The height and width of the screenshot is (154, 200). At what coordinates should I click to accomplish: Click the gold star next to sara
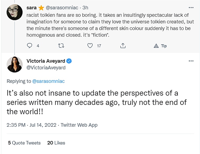pos(41,8)
